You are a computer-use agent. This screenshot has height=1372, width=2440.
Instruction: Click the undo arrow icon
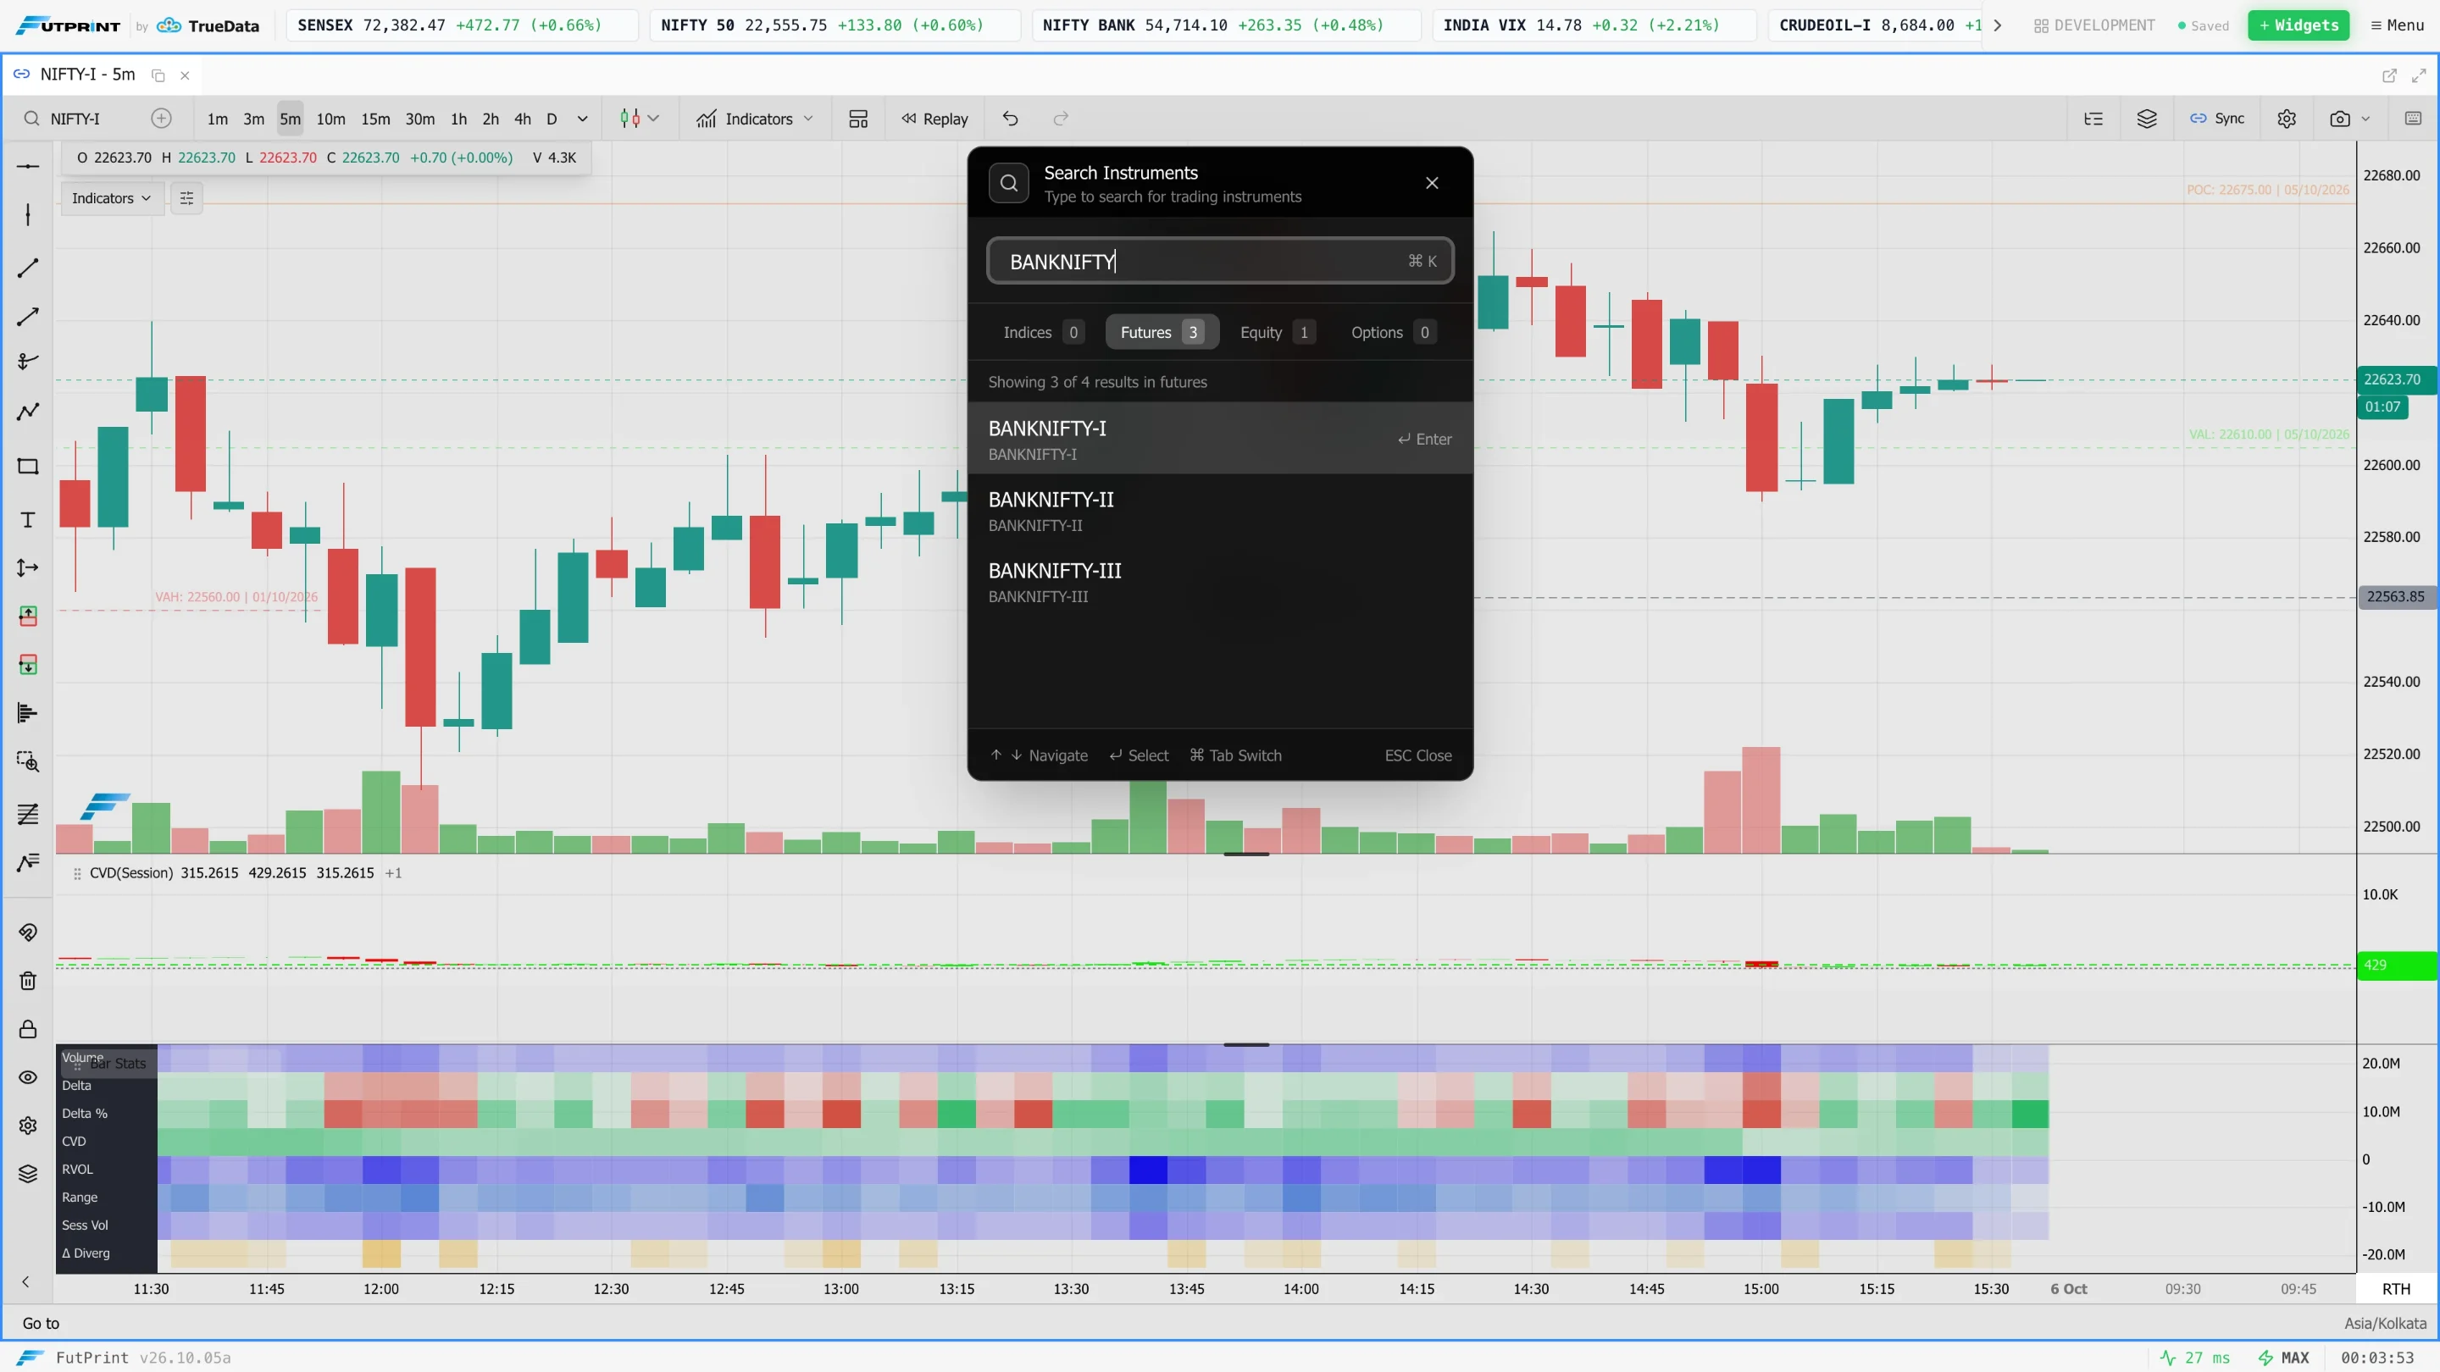click(1011, 119)
